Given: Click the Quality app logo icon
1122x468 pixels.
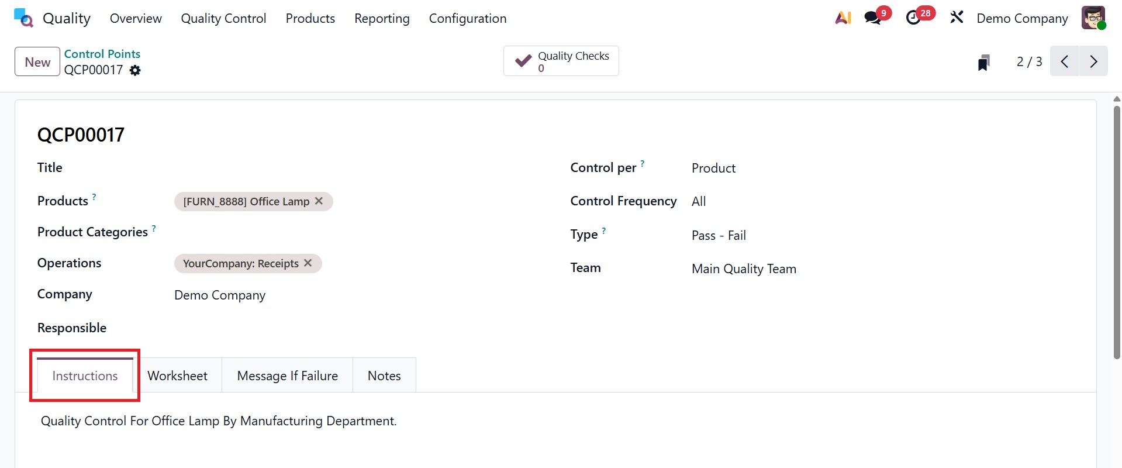Looking at the screenshot, I should tap(23, 18).
